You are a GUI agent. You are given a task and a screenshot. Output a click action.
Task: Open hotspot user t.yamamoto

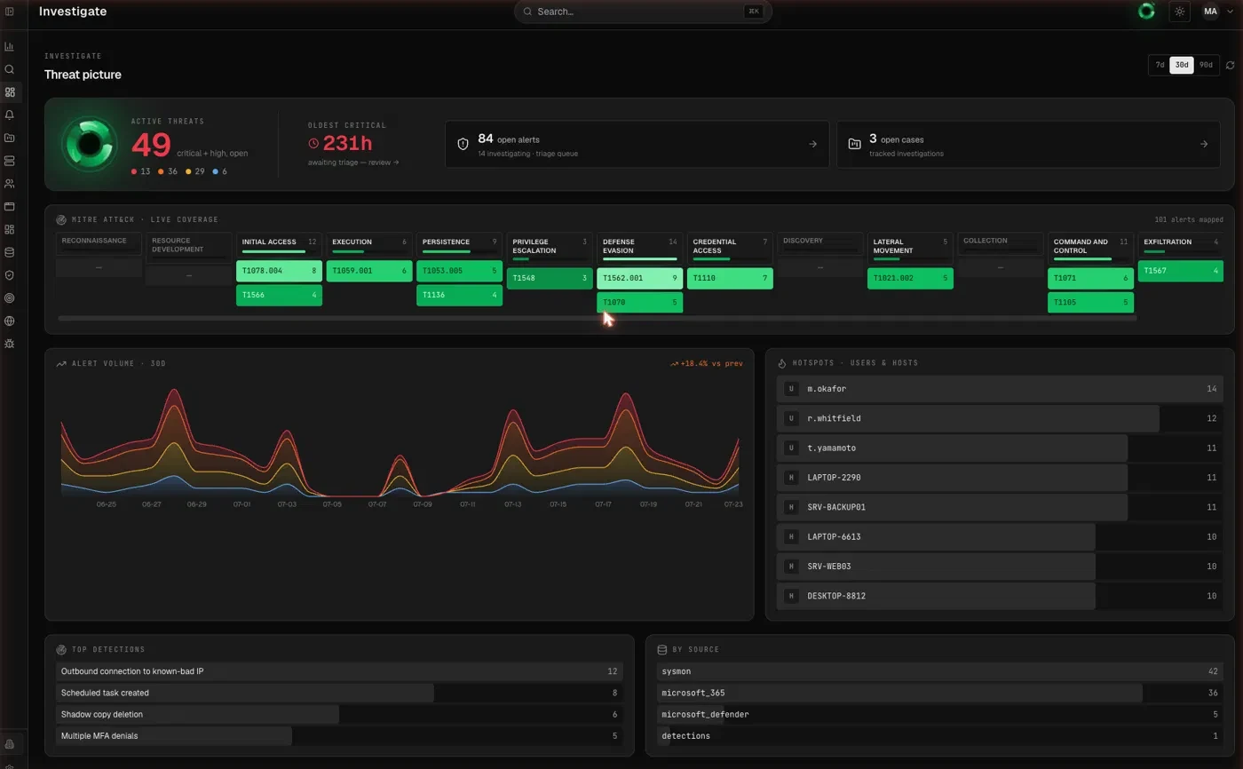point(1000,448)
